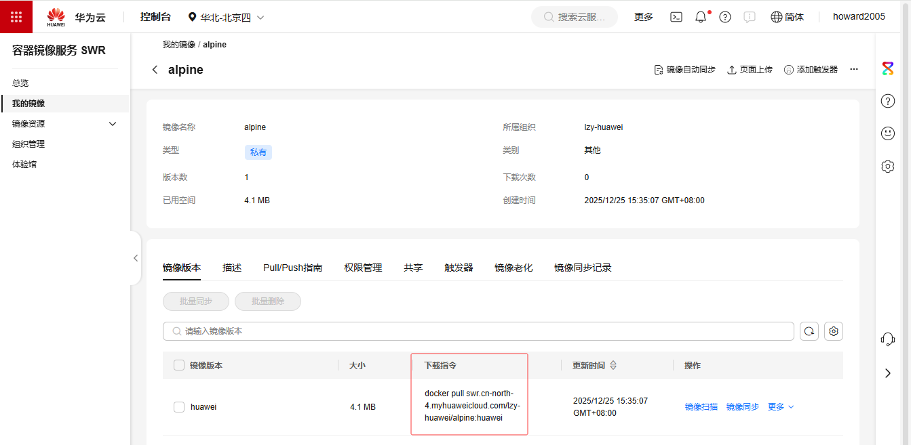The width and height of the screenshot is (911, 445).
Task: Open the 更多 dropdown in huawei row
Action: pyautogui.click(x=781, y=407)
